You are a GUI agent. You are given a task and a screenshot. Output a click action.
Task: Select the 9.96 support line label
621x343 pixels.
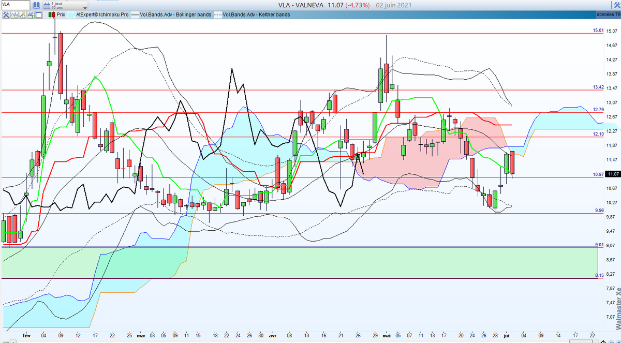[599, 211]
